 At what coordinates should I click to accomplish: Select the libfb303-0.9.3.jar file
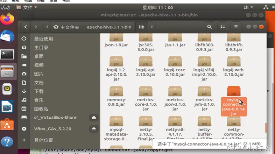[x=204, y=43]
